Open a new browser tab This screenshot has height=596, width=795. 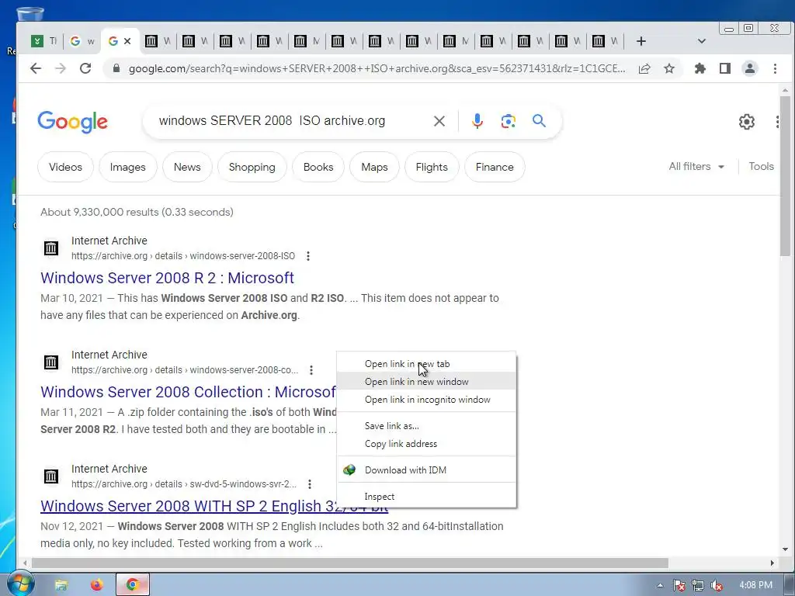pyautogui.click(x=641, y=41)
